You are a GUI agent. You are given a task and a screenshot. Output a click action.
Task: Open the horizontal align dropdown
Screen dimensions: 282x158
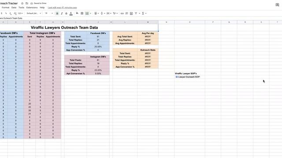tap(96, 14)
